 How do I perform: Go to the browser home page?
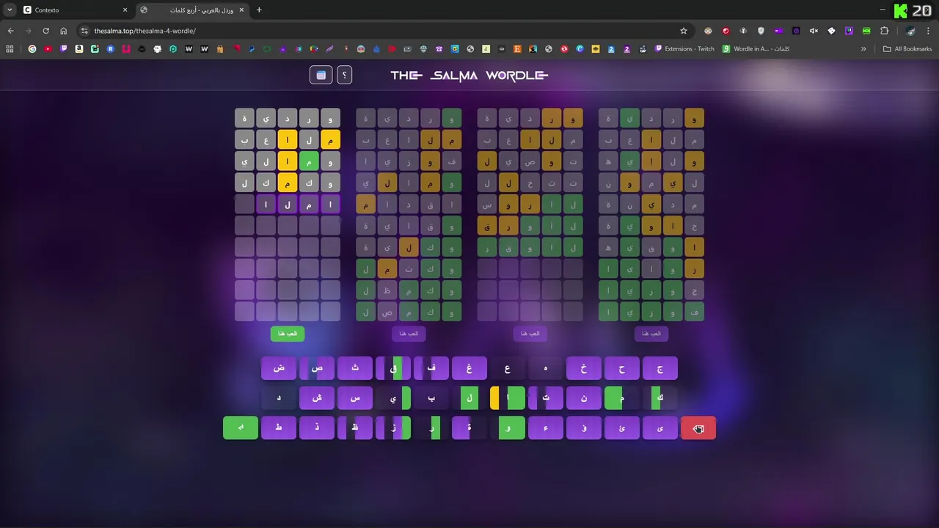coord(63,31)
